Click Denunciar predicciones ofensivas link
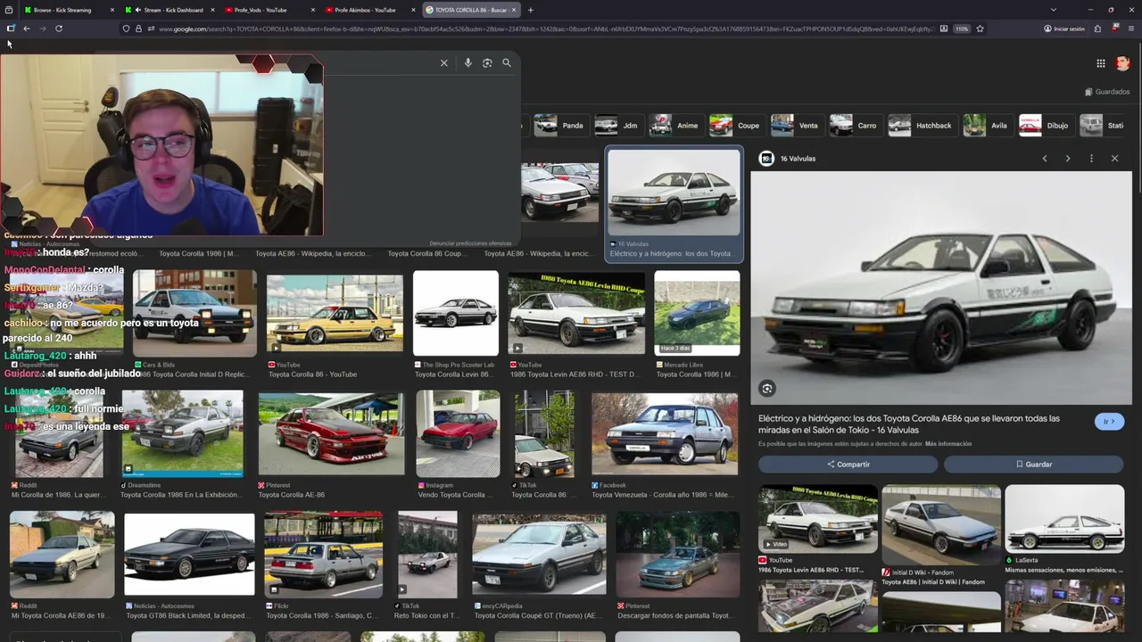 [x=470, y=243]
